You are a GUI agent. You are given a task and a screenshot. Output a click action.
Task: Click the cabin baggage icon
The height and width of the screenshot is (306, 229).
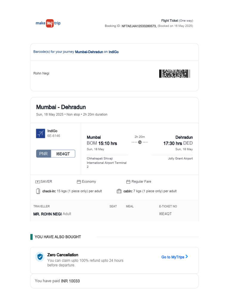pos(119,191)
